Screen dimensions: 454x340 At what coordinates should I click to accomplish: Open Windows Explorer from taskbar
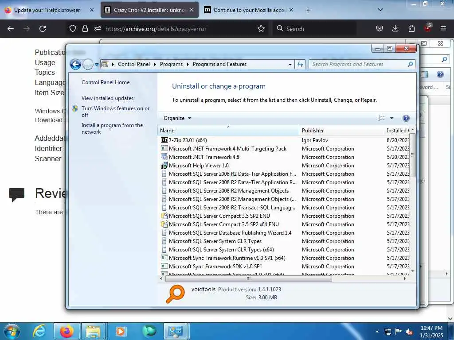(x=93, y=331)
